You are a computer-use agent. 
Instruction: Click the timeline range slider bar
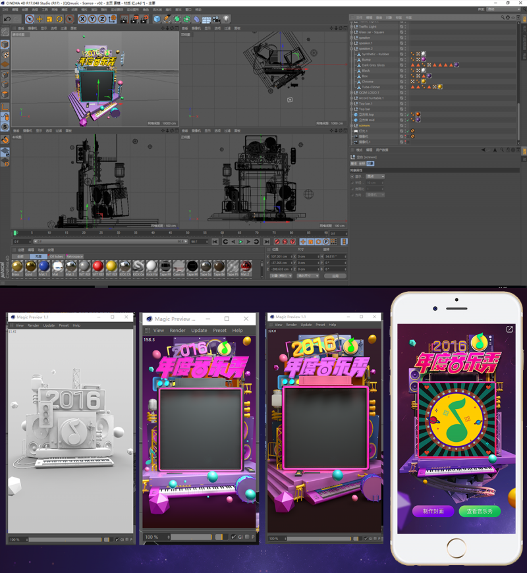coord(111,242)
